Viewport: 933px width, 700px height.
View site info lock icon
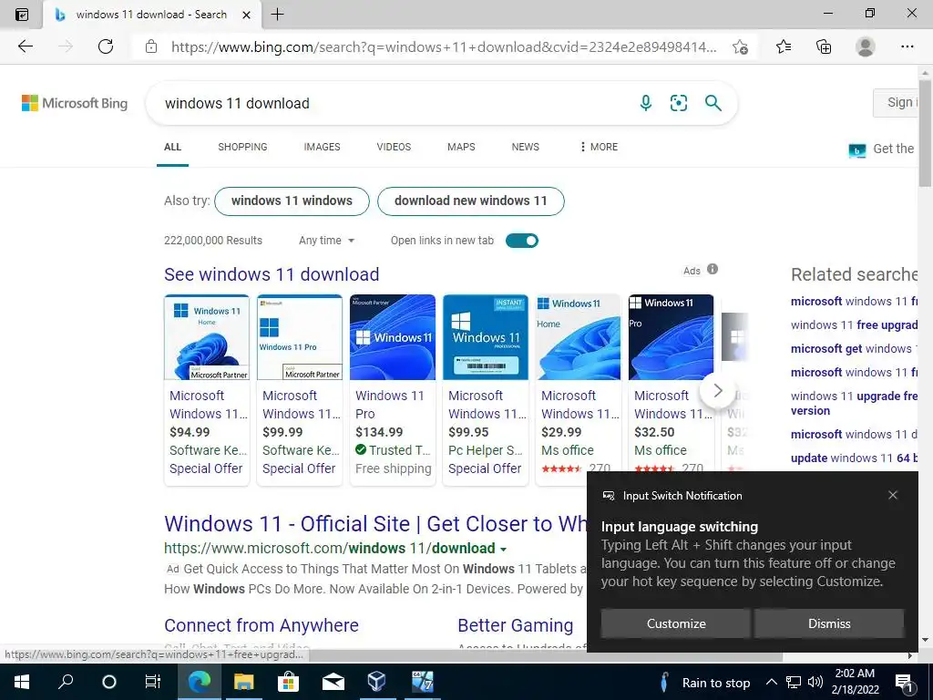tap(151, 46)
